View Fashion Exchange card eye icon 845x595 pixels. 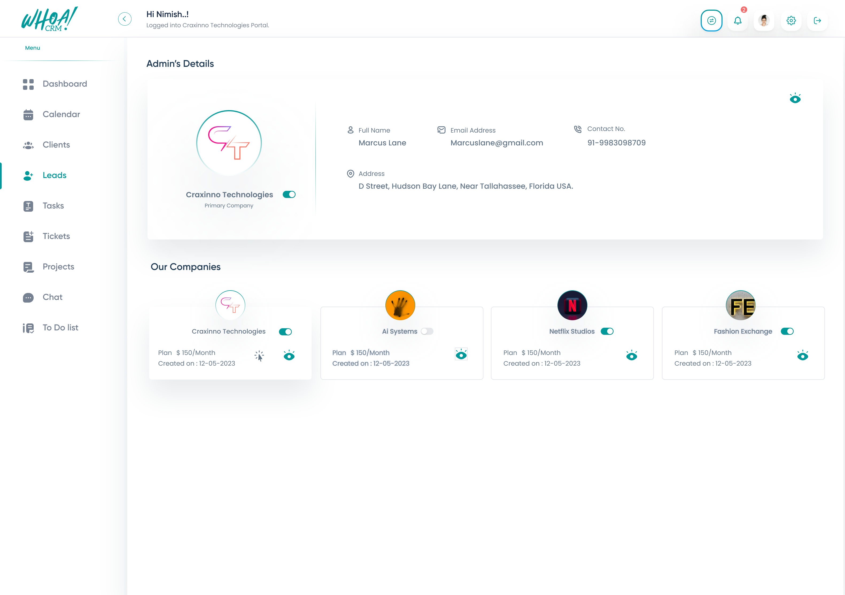tap(803, 355)
